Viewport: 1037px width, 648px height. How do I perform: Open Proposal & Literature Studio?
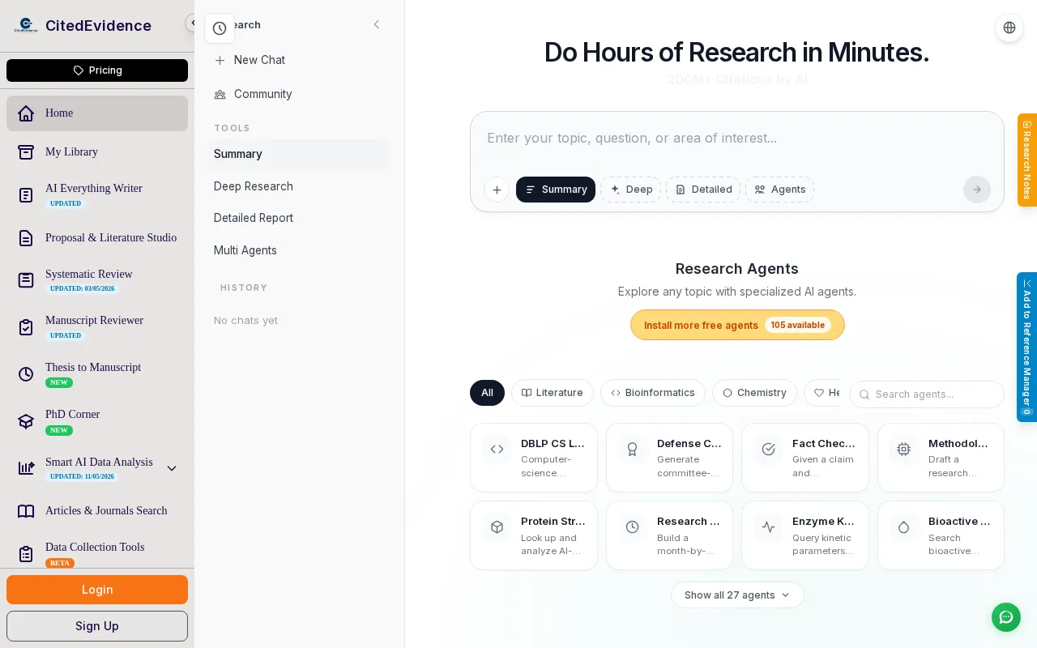97,238
